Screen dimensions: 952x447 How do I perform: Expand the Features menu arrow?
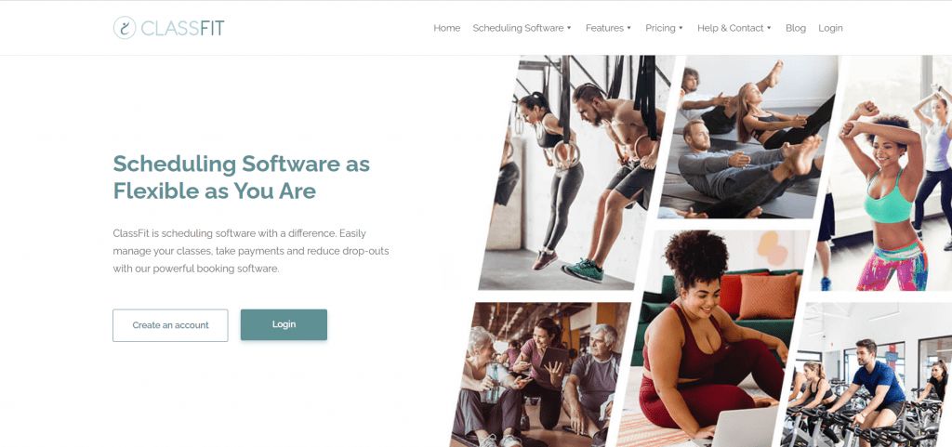tap(629, 28)
